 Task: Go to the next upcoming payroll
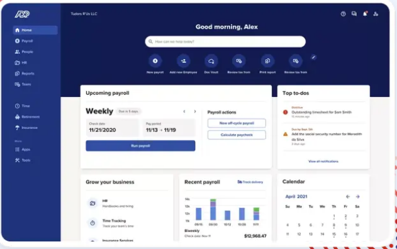coord(195,111)
